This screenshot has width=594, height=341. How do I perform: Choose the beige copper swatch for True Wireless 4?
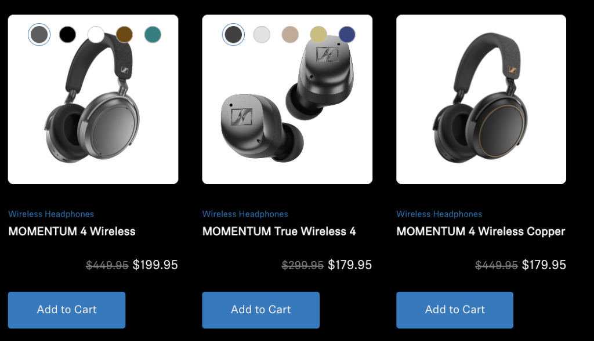(290, 34)
